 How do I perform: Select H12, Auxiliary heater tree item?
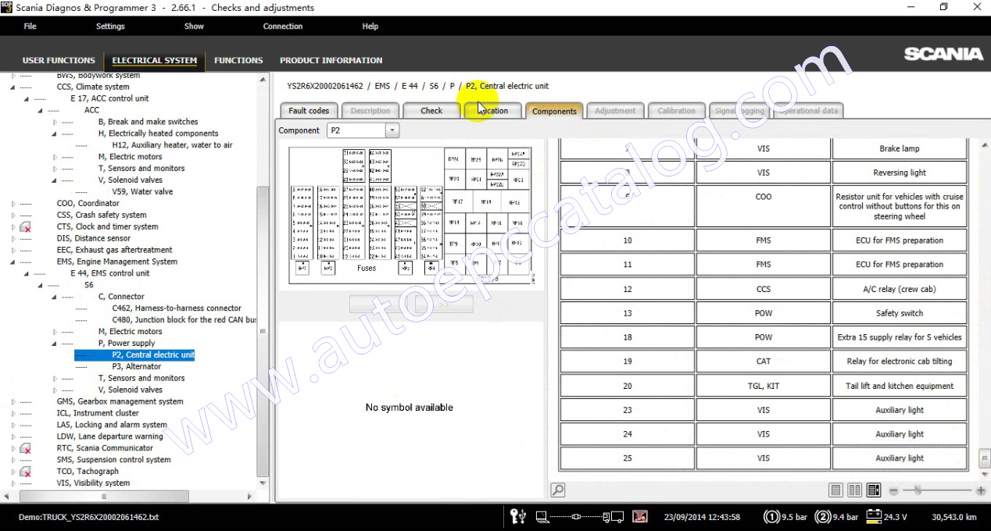[x=172, y=145]
